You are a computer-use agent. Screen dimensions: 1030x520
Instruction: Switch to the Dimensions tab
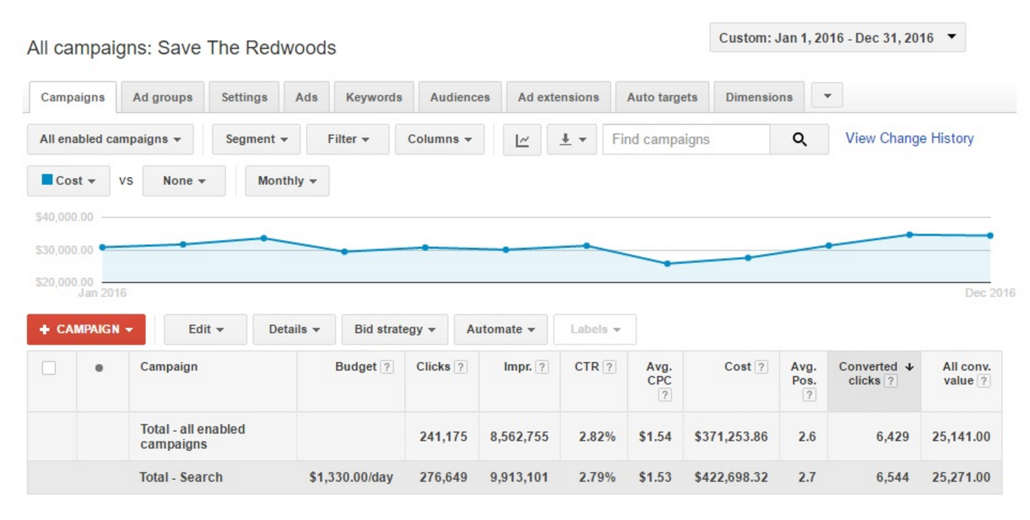(759, 98)
